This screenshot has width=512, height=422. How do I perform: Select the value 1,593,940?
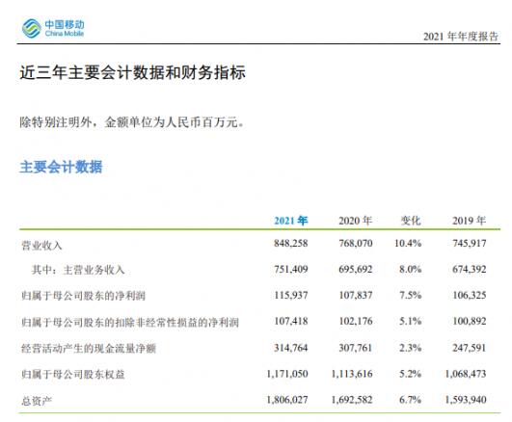[466, 400]
